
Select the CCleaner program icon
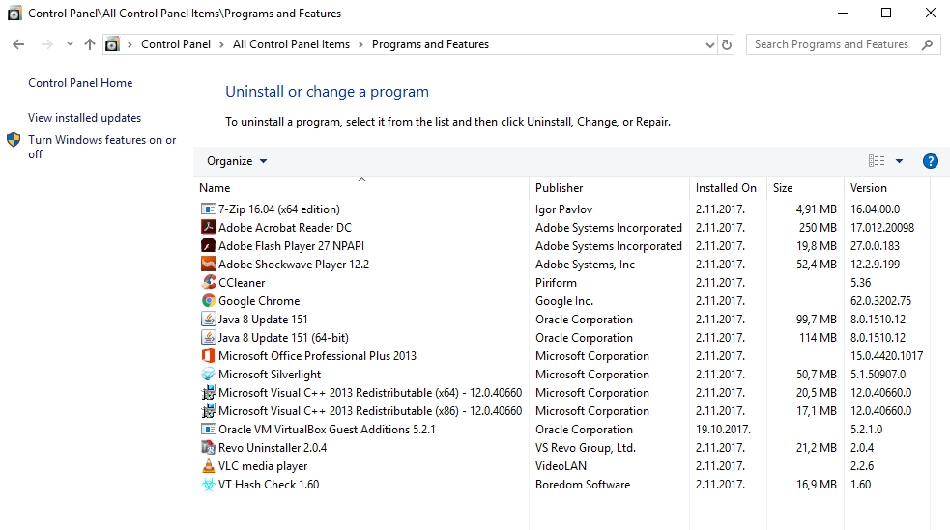(208, 283)
